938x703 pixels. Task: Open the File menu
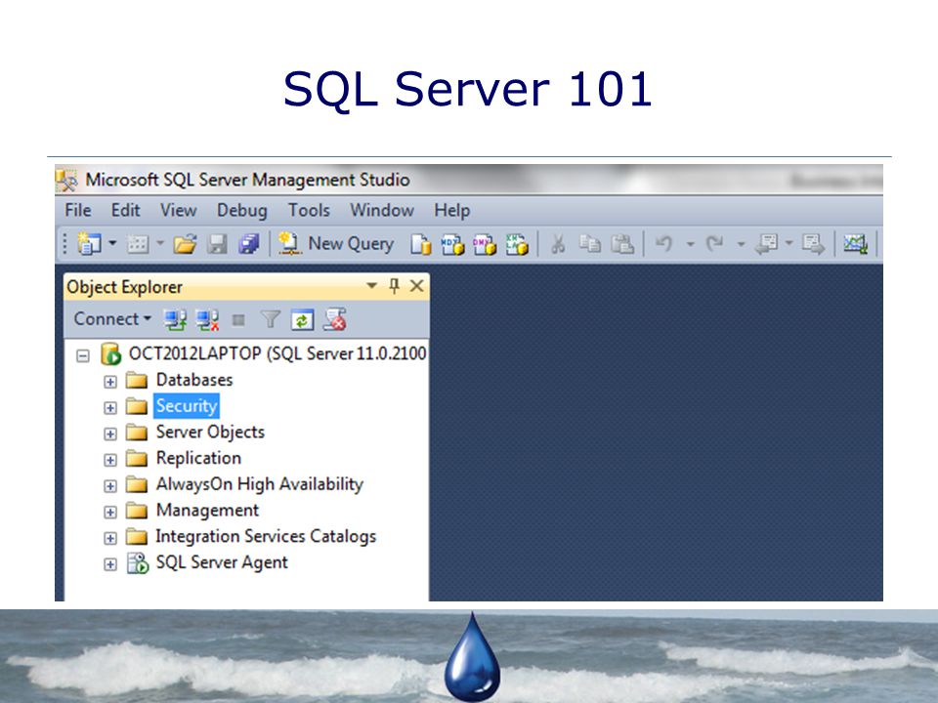(x=78, y=211)
